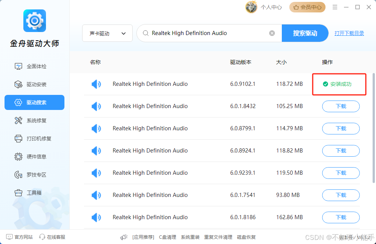Download driver version 6.0.9239.1
Viewport: 376px width, 244px height.
click(x=341, y=173)
